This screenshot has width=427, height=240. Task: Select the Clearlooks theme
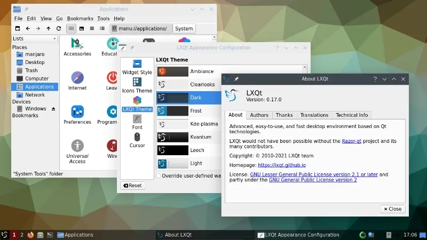click(189, 84)
